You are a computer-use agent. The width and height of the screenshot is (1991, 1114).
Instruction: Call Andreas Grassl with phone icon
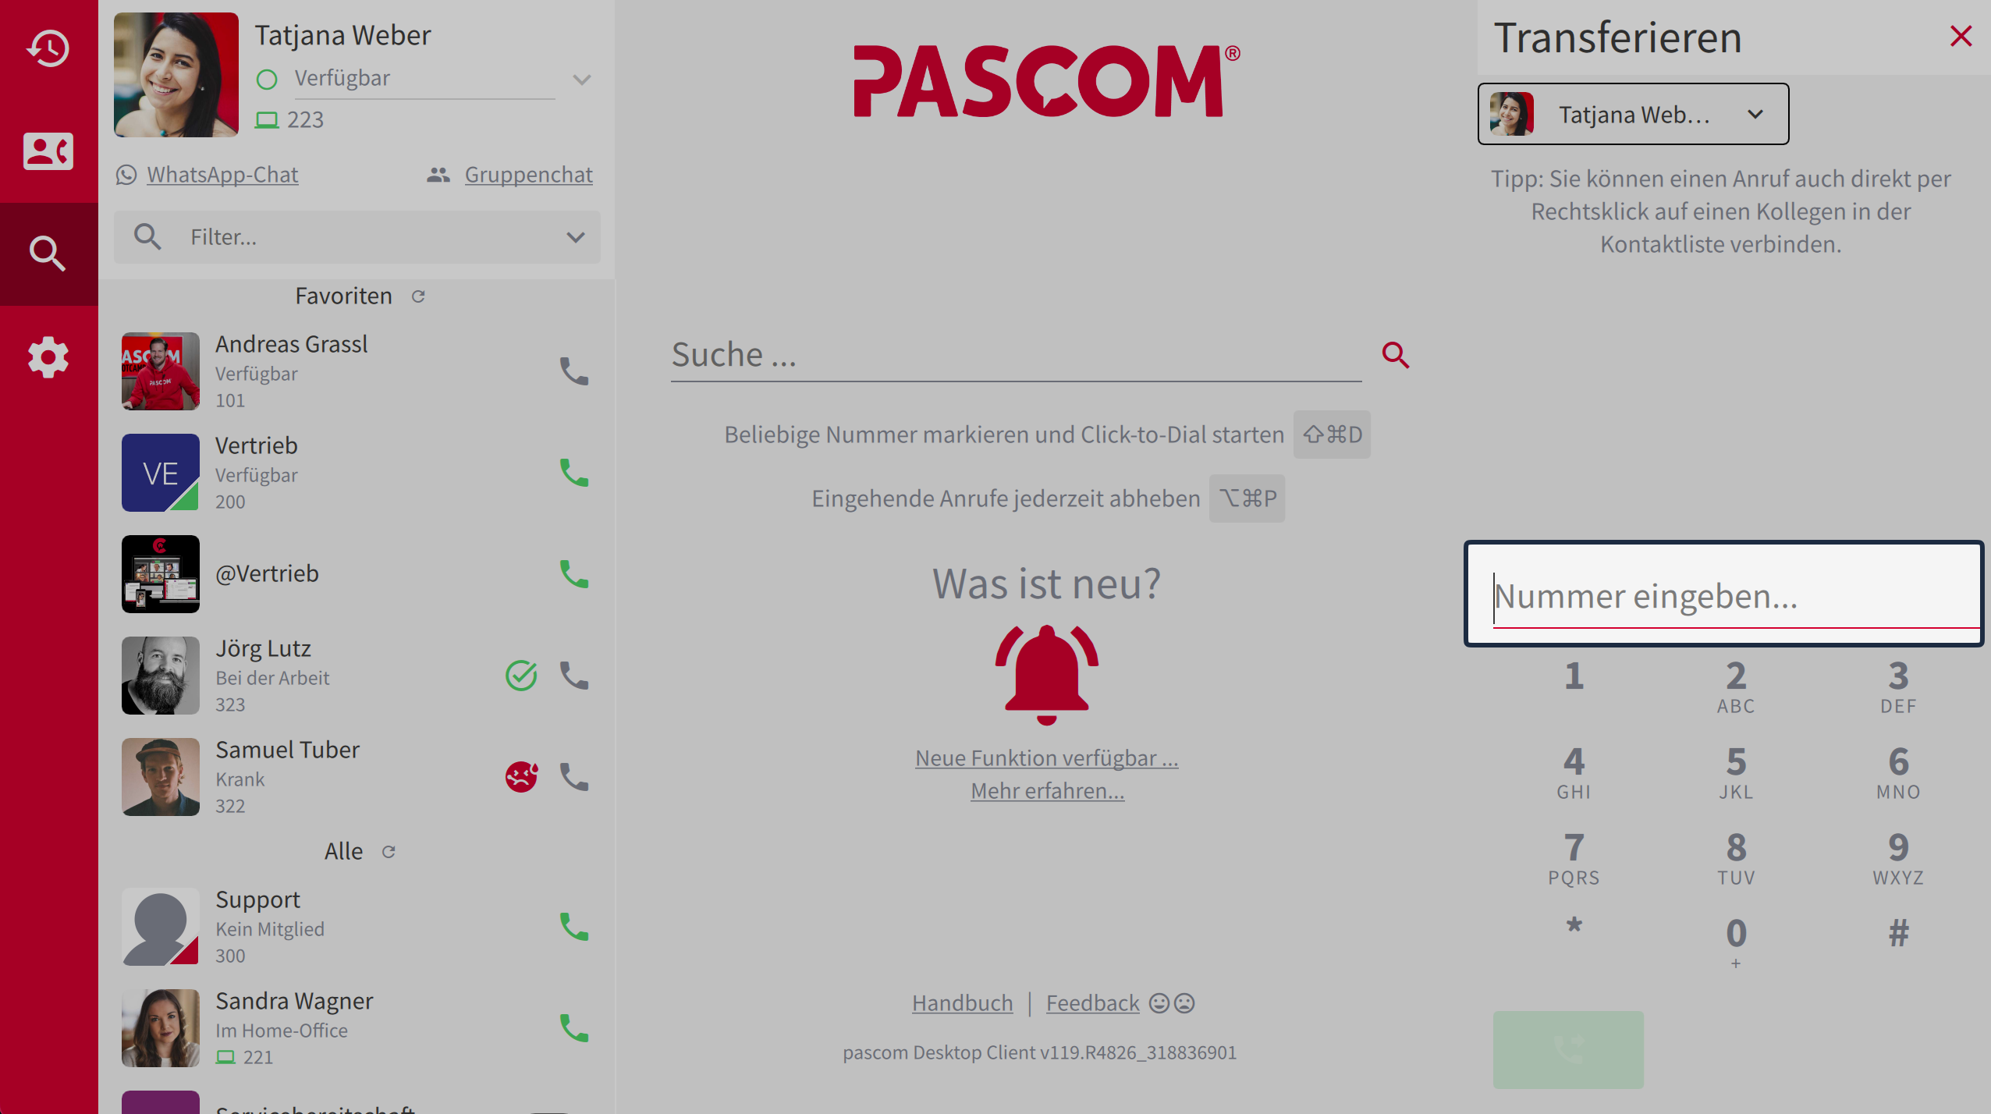(x=574, y=371)
